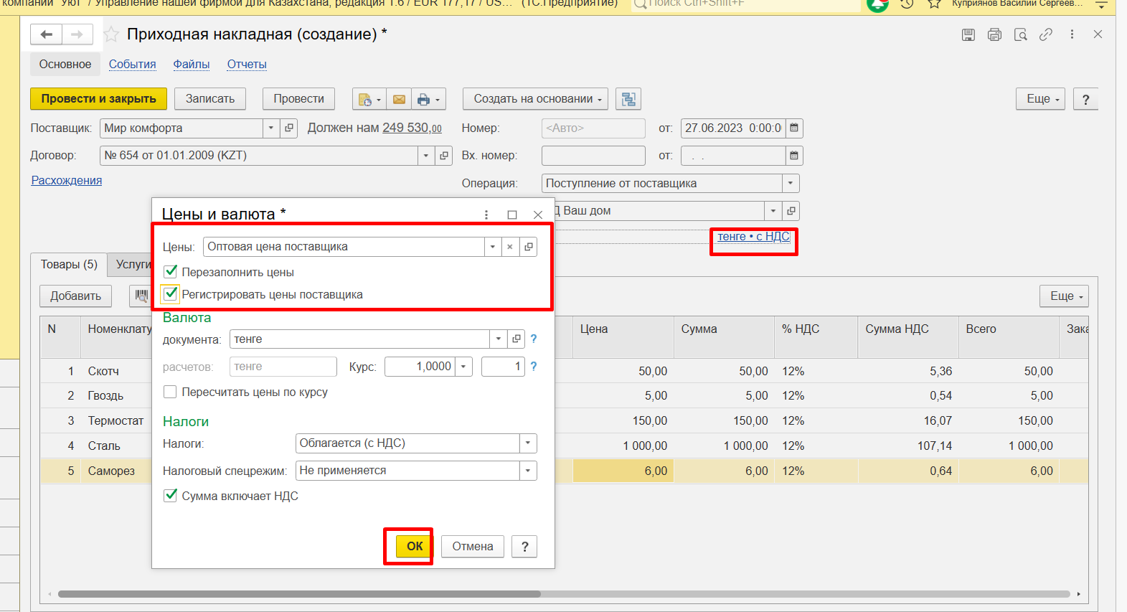Click the back navigation arrow
This screenshot has width=1127, height=612.
click(x=47, y=34)
